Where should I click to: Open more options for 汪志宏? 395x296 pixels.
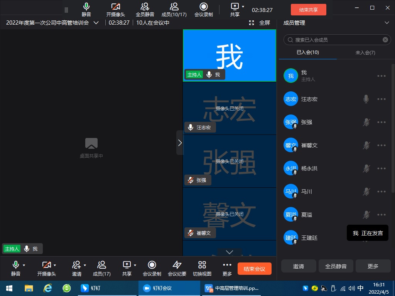click(381, 99)
